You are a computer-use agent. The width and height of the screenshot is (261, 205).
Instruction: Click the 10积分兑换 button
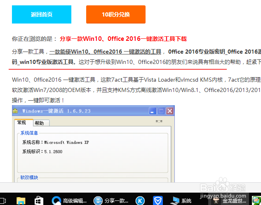pos(116,14)
